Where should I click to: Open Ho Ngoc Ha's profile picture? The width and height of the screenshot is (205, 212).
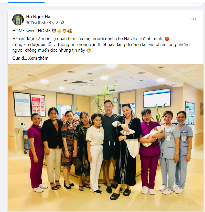tap(18, 20)
